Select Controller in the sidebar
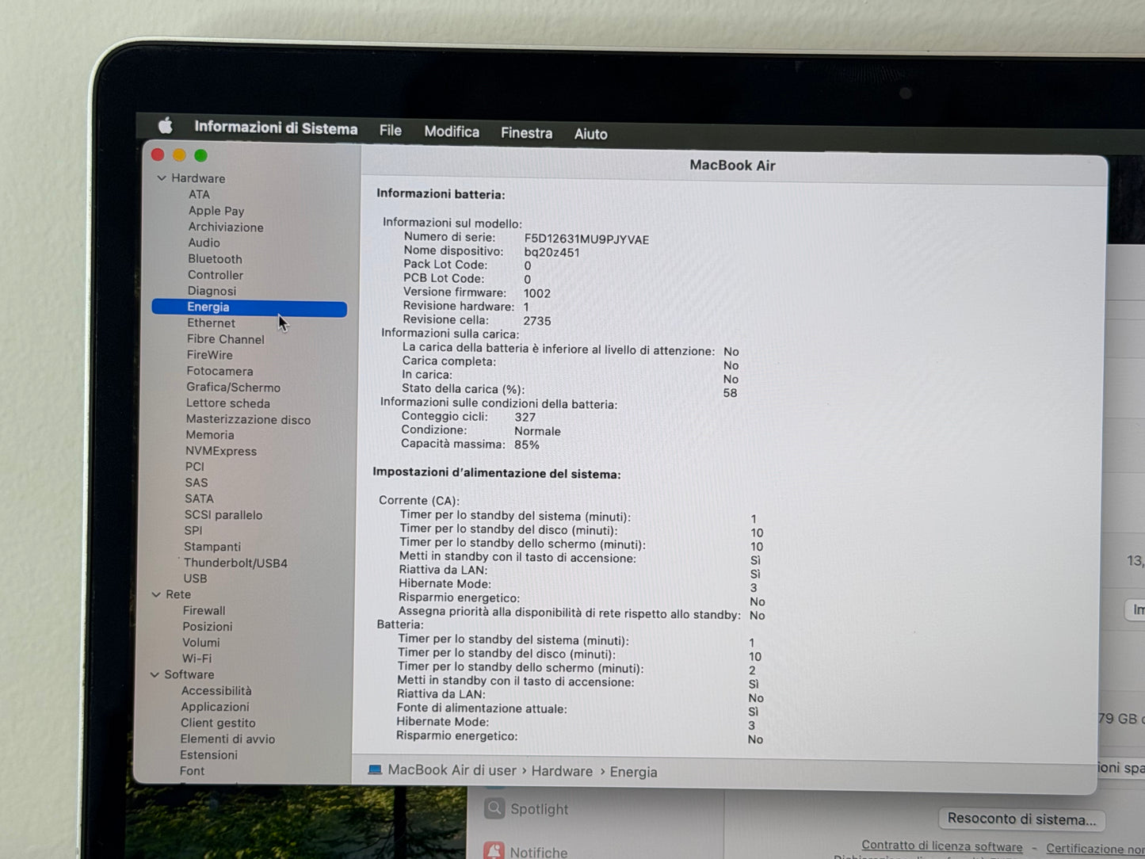Viewport: 1145px width, 859px height. (216, 275)
